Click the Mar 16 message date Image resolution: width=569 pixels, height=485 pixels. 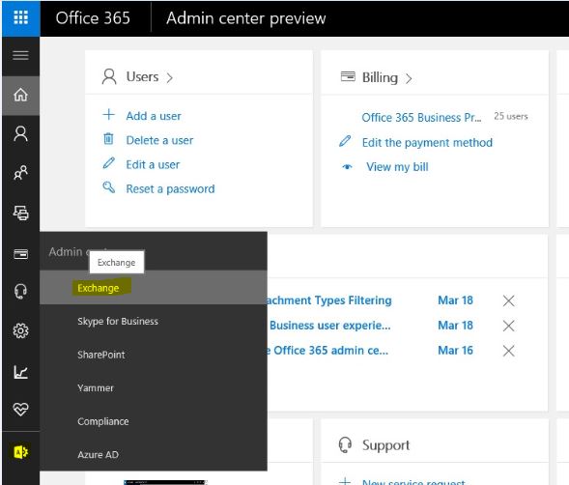[x=455, y=351]
